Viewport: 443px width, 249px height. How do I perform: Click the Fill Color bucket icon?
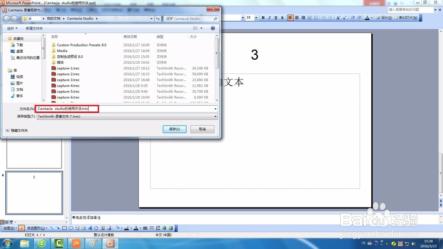coord(117,228)
